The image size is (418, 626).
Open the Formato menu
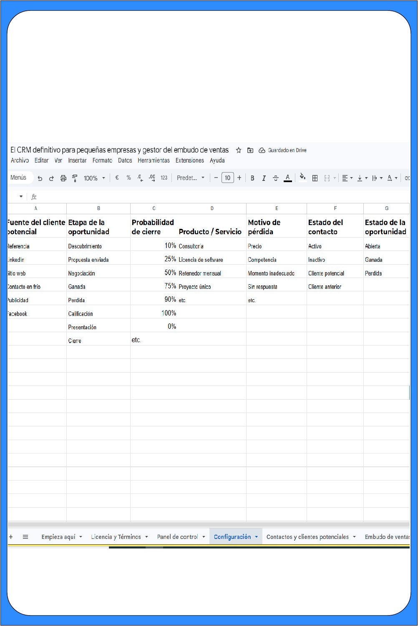click(102, 160)
